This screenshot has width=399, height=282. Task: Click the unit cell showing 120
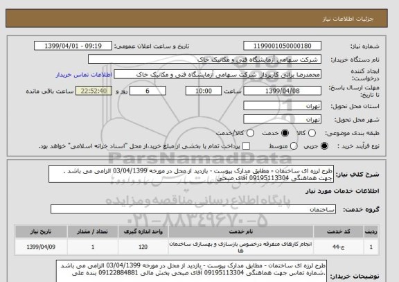point(143,247)
